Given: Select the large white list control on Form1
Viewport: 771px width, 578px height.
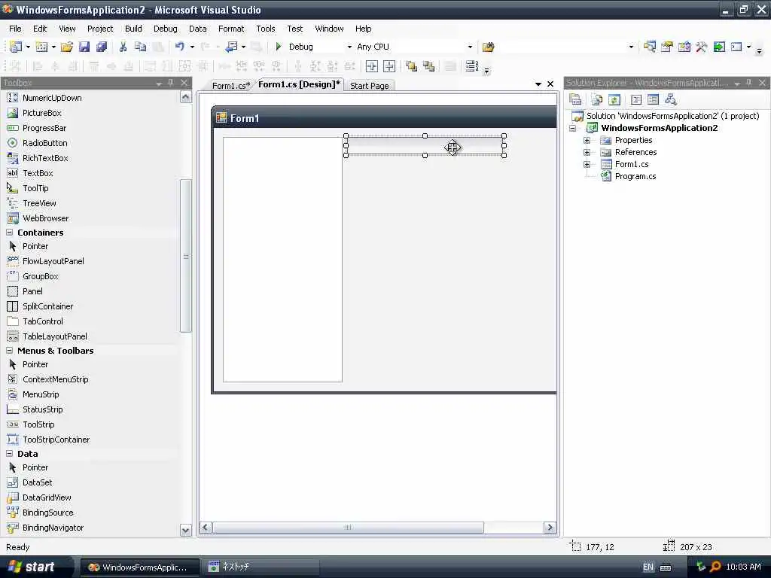Looking at the screenshot, I should point(283,260).
